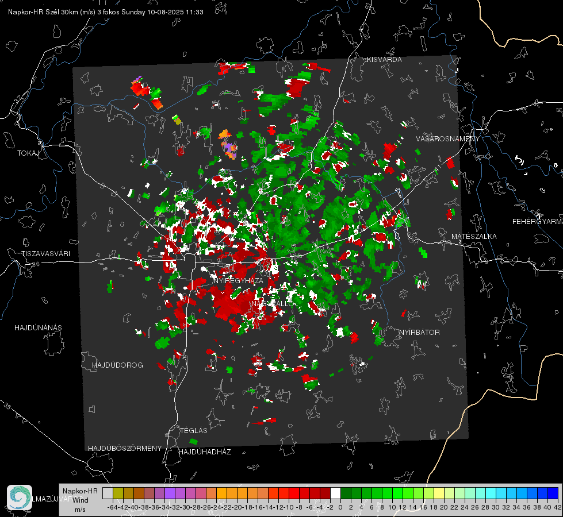Click the TOKAJ town label
The width and height of the screenshot is (563, 517).
coord(28,153)
